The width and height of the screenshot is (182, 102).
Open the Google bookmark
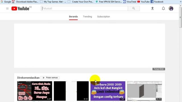click(6, 2)
